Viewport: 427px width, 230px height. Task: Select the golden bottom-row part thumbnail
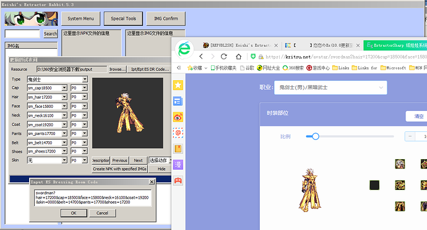(400, 206)
